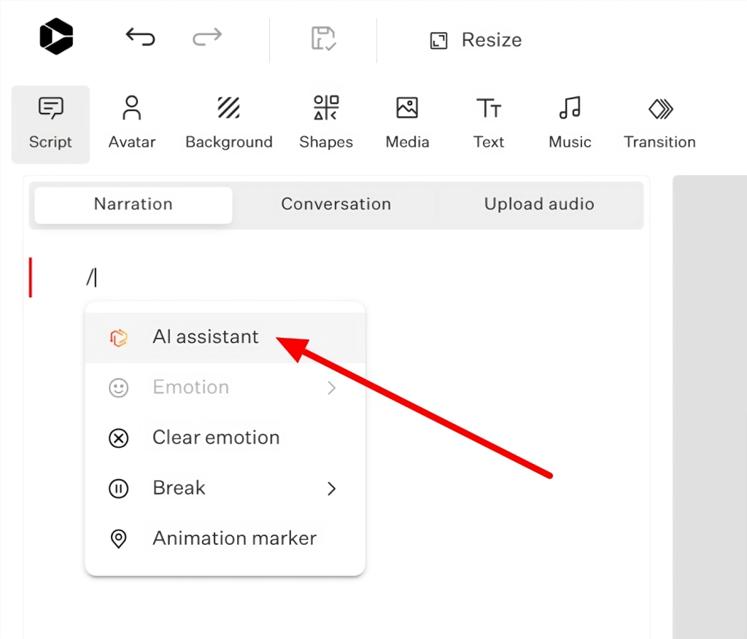The width and height of the screenshot is (747, 639).
Task: Switch to the Conversation tab
Action: pyautogui.click(x=336, y=204)
